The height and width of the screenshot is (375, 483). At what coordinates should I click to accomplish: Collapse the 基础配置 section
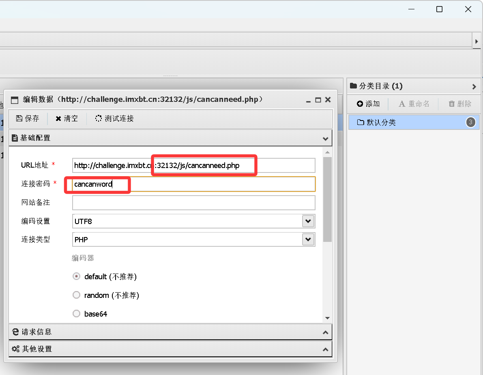[x=325, y=138]
